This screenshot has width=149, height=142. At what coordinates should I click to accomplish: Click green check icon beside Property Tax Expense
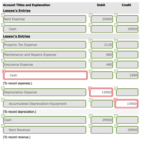[3, 41]
